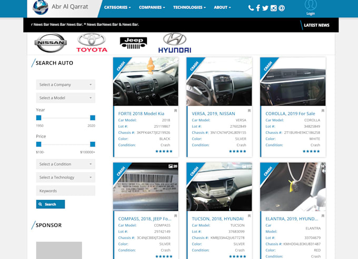Click the Abr Al Qarrat site name
This screenshot has width=358, height=259.
tap(69, 7)
